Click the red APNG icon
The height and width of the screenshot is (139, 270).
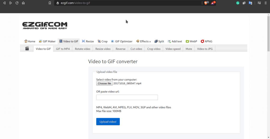202,41
